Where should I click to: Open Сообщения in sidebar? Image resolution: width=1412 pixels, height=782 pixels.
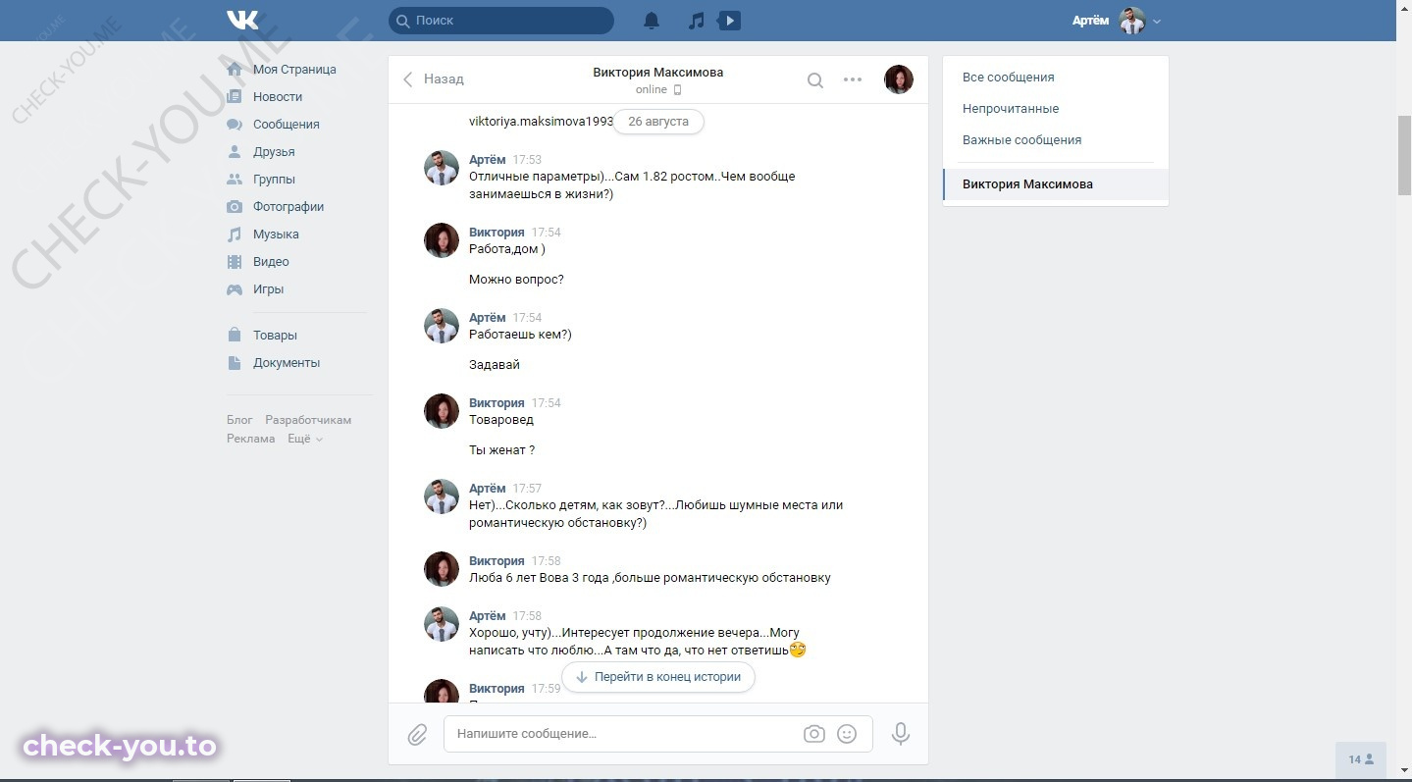pos(287,125)
